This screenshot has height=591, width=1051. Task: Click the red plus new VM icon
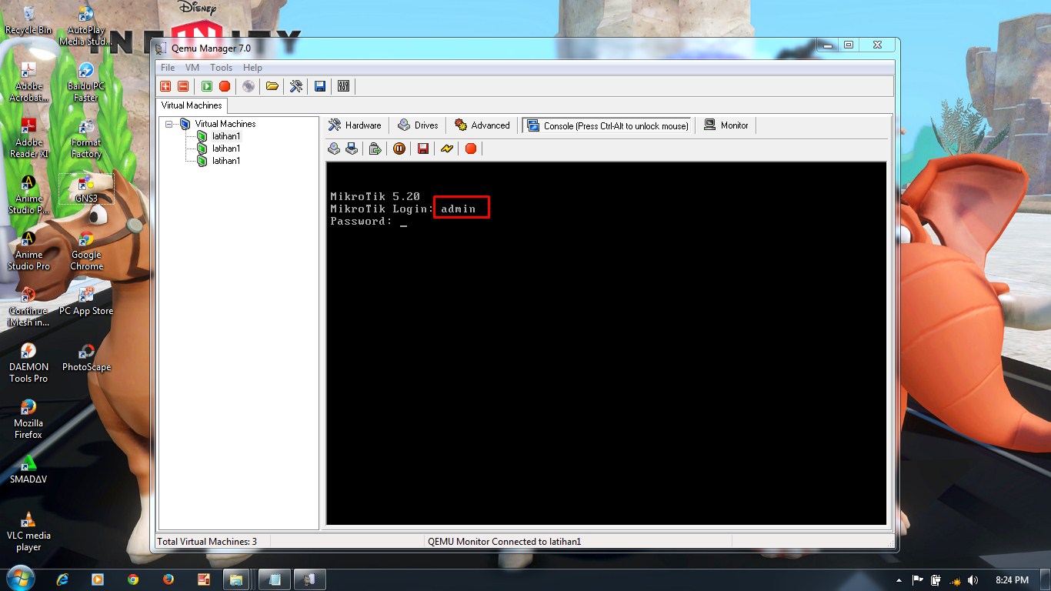(165, 86)
